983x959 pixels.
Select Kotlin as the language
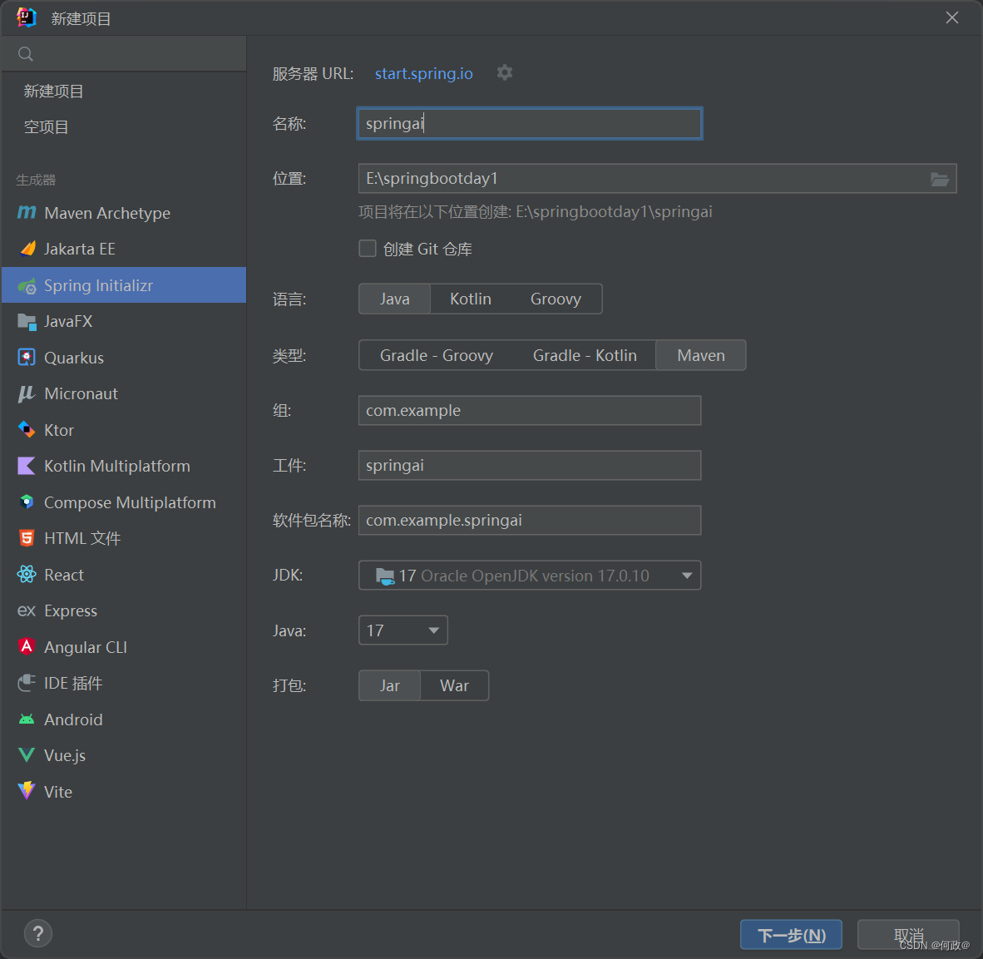click(x=471, y=299)
